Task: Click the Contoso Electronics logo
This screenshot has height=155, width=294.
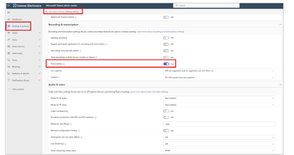Action: 27,6
